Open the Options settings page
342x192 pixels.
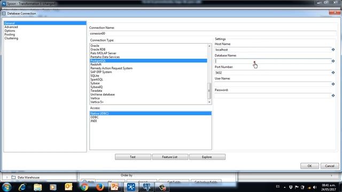pyautogui.click(x=10, y=31)
